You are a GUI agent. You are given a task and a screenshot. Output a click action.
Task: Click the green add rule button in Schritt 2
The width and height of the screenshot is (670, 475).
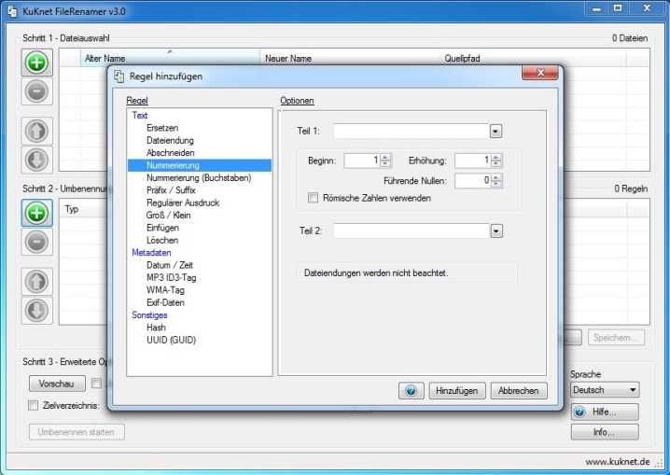tap(37, 213)
